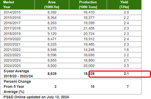Click area value 8,263 for 2016/2017
Image resolution: width=151 pixels, height=99 pixels.
pos(52,23)
